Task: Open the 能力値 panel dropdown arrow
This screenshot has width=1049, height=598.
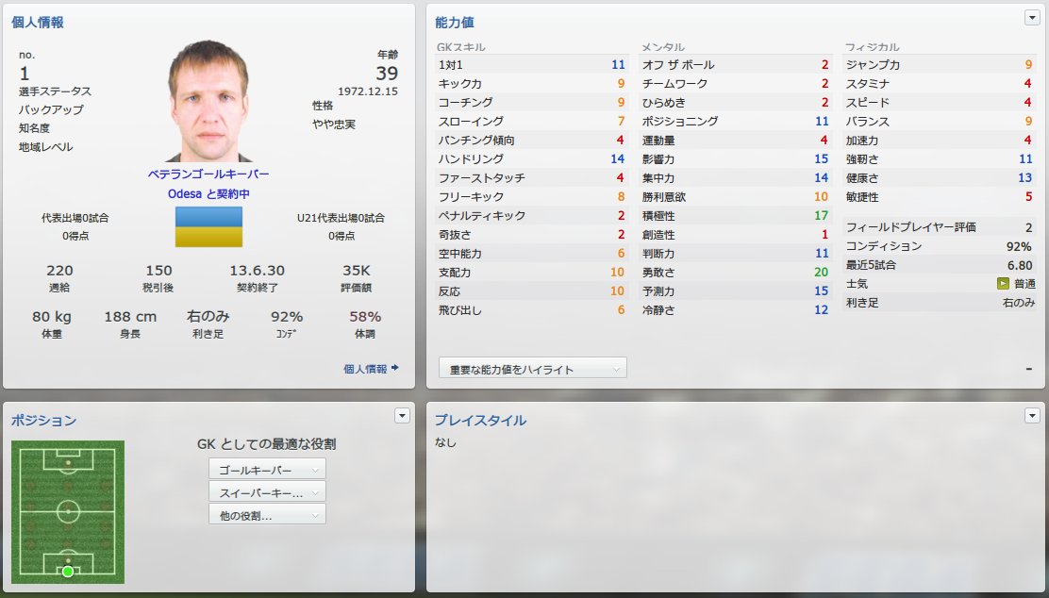Action: 1032,18
